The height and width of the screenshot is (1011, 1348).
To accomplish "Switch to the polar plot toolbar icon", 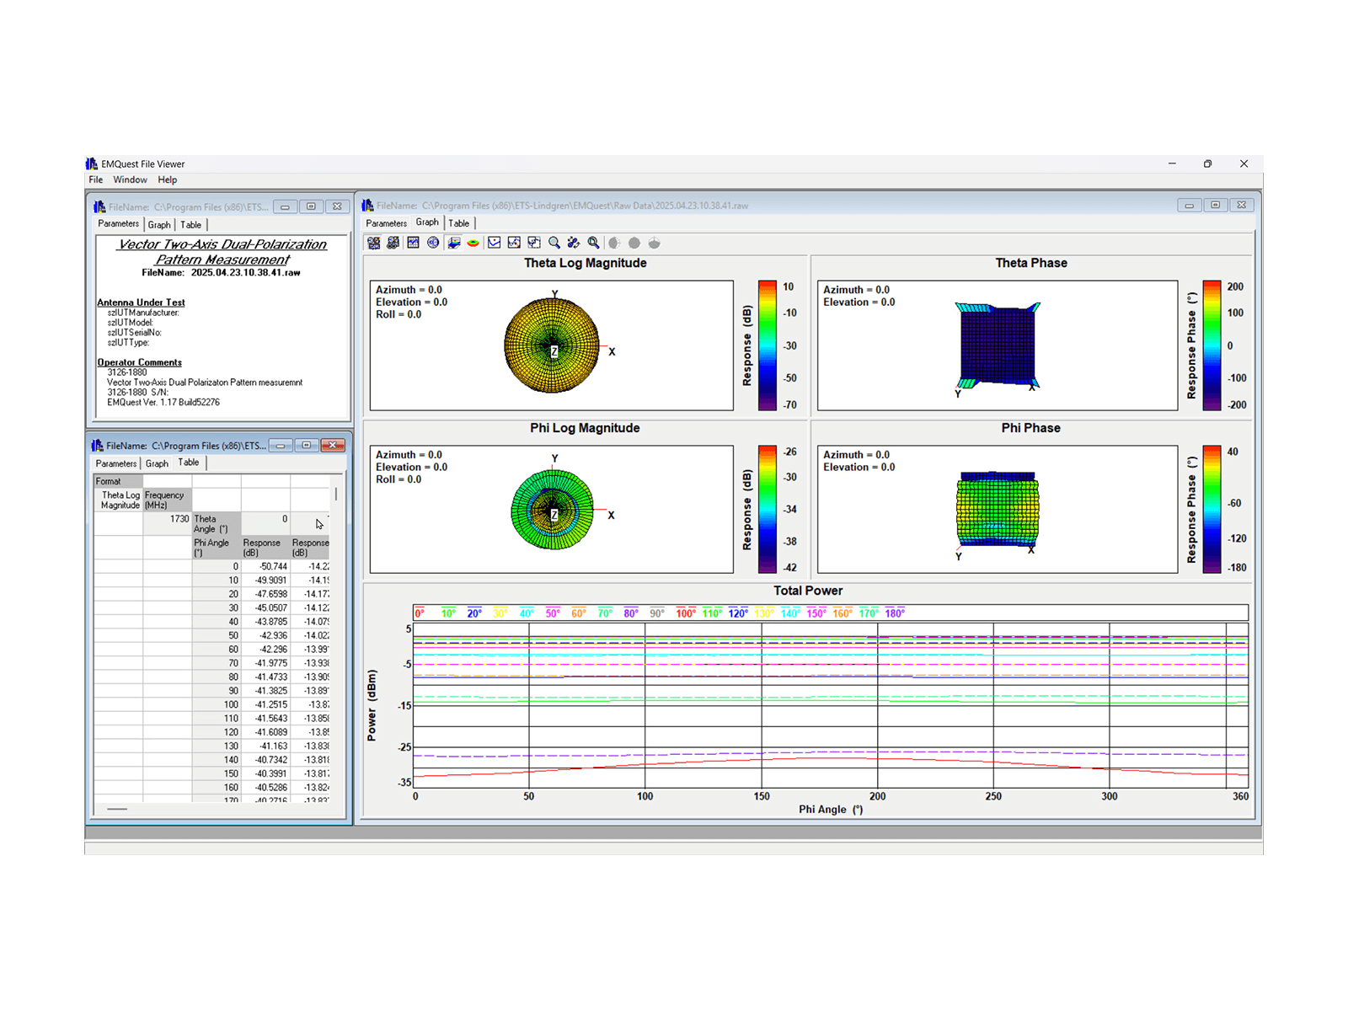I will pyautogui.click(x=433, y=243).
